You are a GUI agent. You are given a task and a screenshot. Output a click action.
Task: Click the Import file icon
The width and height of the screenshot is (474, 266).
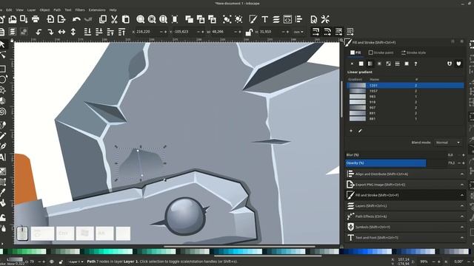50,19
